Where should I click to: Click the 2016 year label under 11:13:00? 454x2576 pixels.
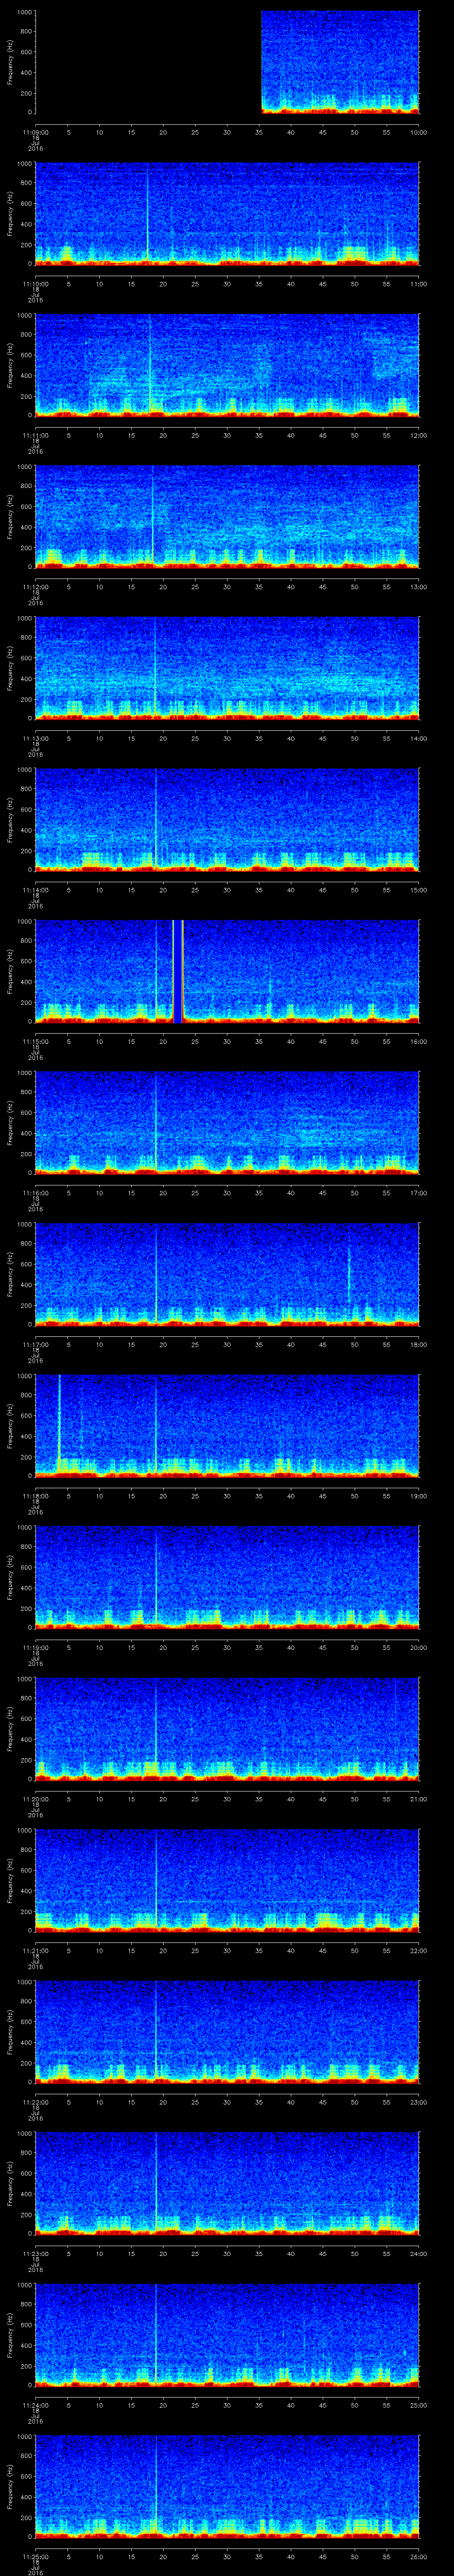(x=36, y=755)
